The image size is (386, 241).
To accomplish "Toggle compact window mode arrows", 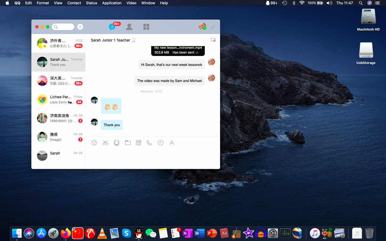I will tap(213, 27).
